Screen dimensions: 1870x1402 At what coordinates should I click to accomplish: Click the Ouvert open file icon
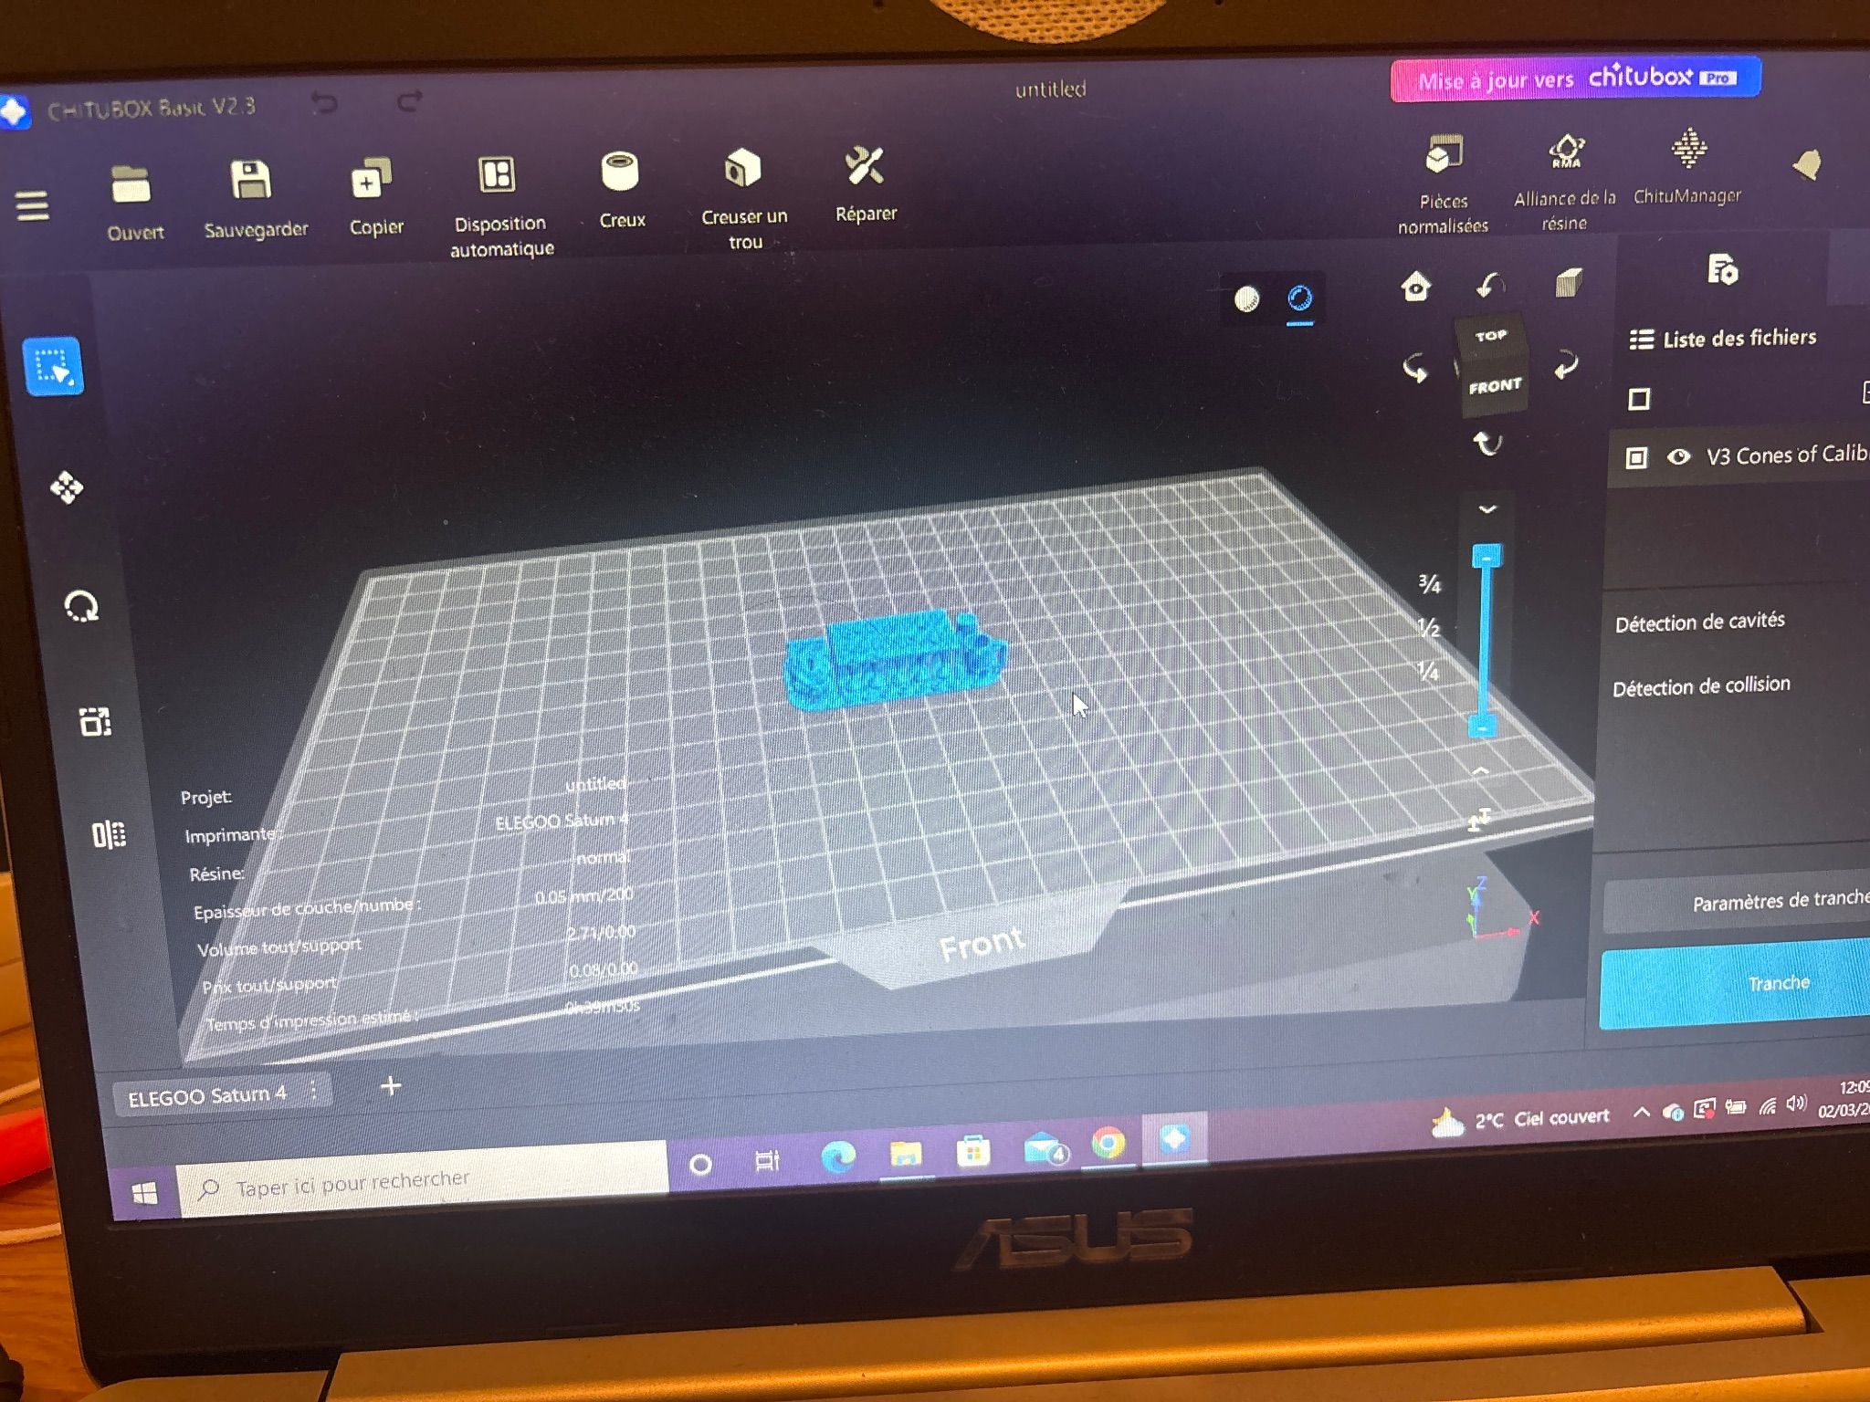[x=132, y=185]
